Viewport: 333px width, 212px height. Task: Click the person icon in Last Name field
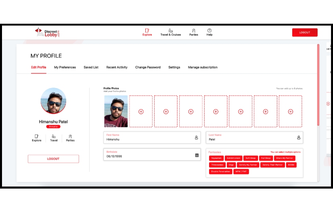[299, 138]
